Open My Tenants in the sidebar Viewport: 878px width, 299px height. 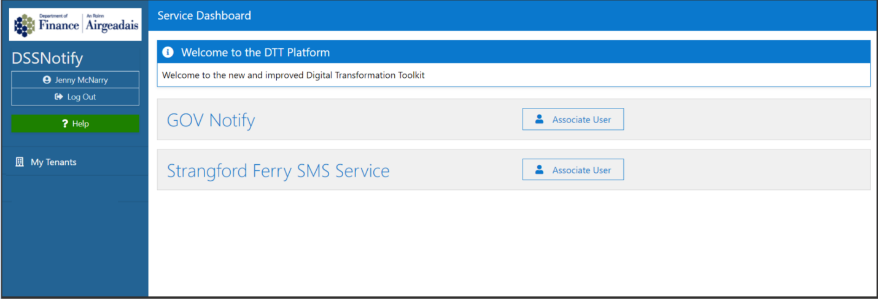tap(74, 162)
